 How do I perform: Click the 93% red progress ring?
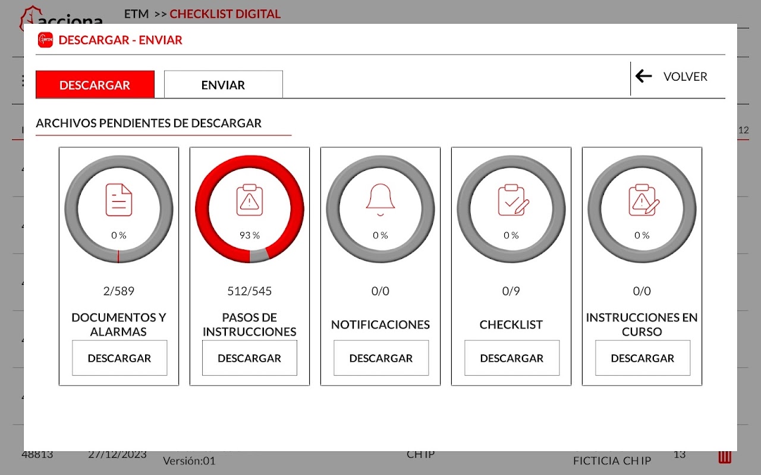(250, 209)
